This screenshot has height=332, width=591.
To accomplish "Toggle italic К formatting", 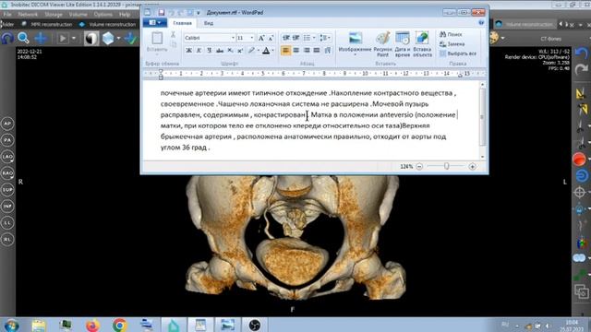I will tap(199, 51).
